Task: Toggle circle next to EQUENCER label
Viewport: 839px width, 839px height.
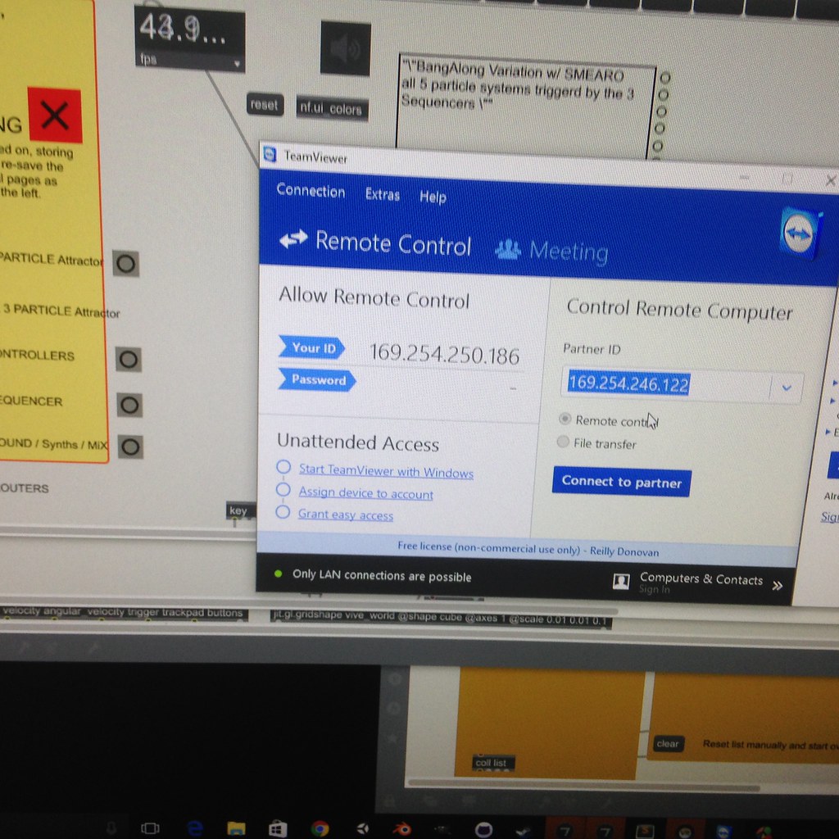Action: (x=129, y=405)
